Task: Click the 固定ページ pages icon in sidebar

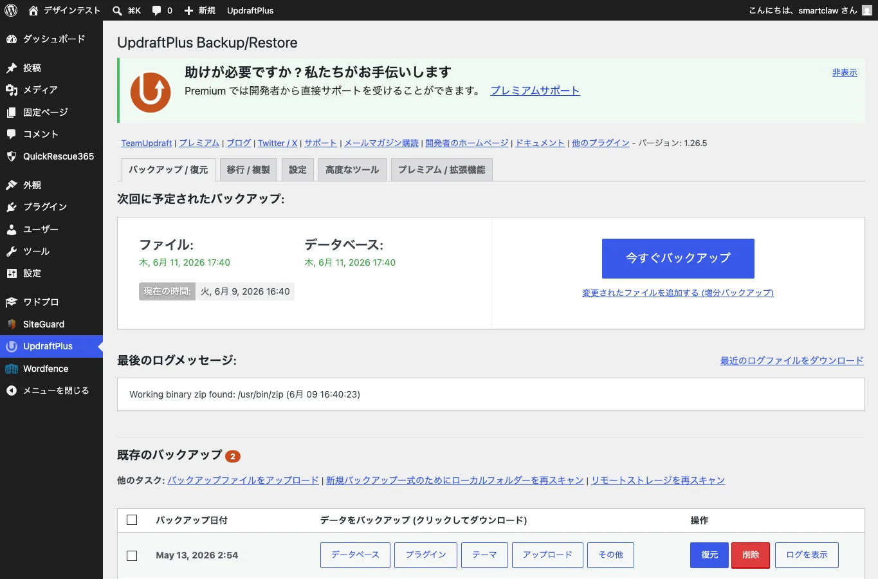Action: click(x=12, y=112)
